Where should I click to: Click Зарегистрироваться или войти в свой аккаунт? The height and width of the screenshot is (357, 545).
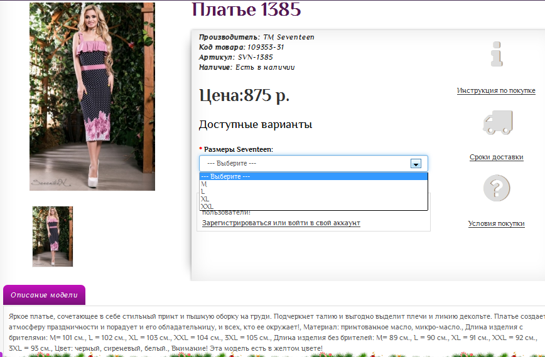coord(281,223)
